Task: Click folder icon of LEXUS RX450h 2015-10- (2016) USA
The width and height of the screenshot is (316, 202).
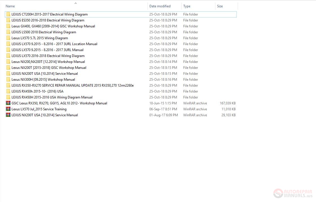Action: pos(8,91)
